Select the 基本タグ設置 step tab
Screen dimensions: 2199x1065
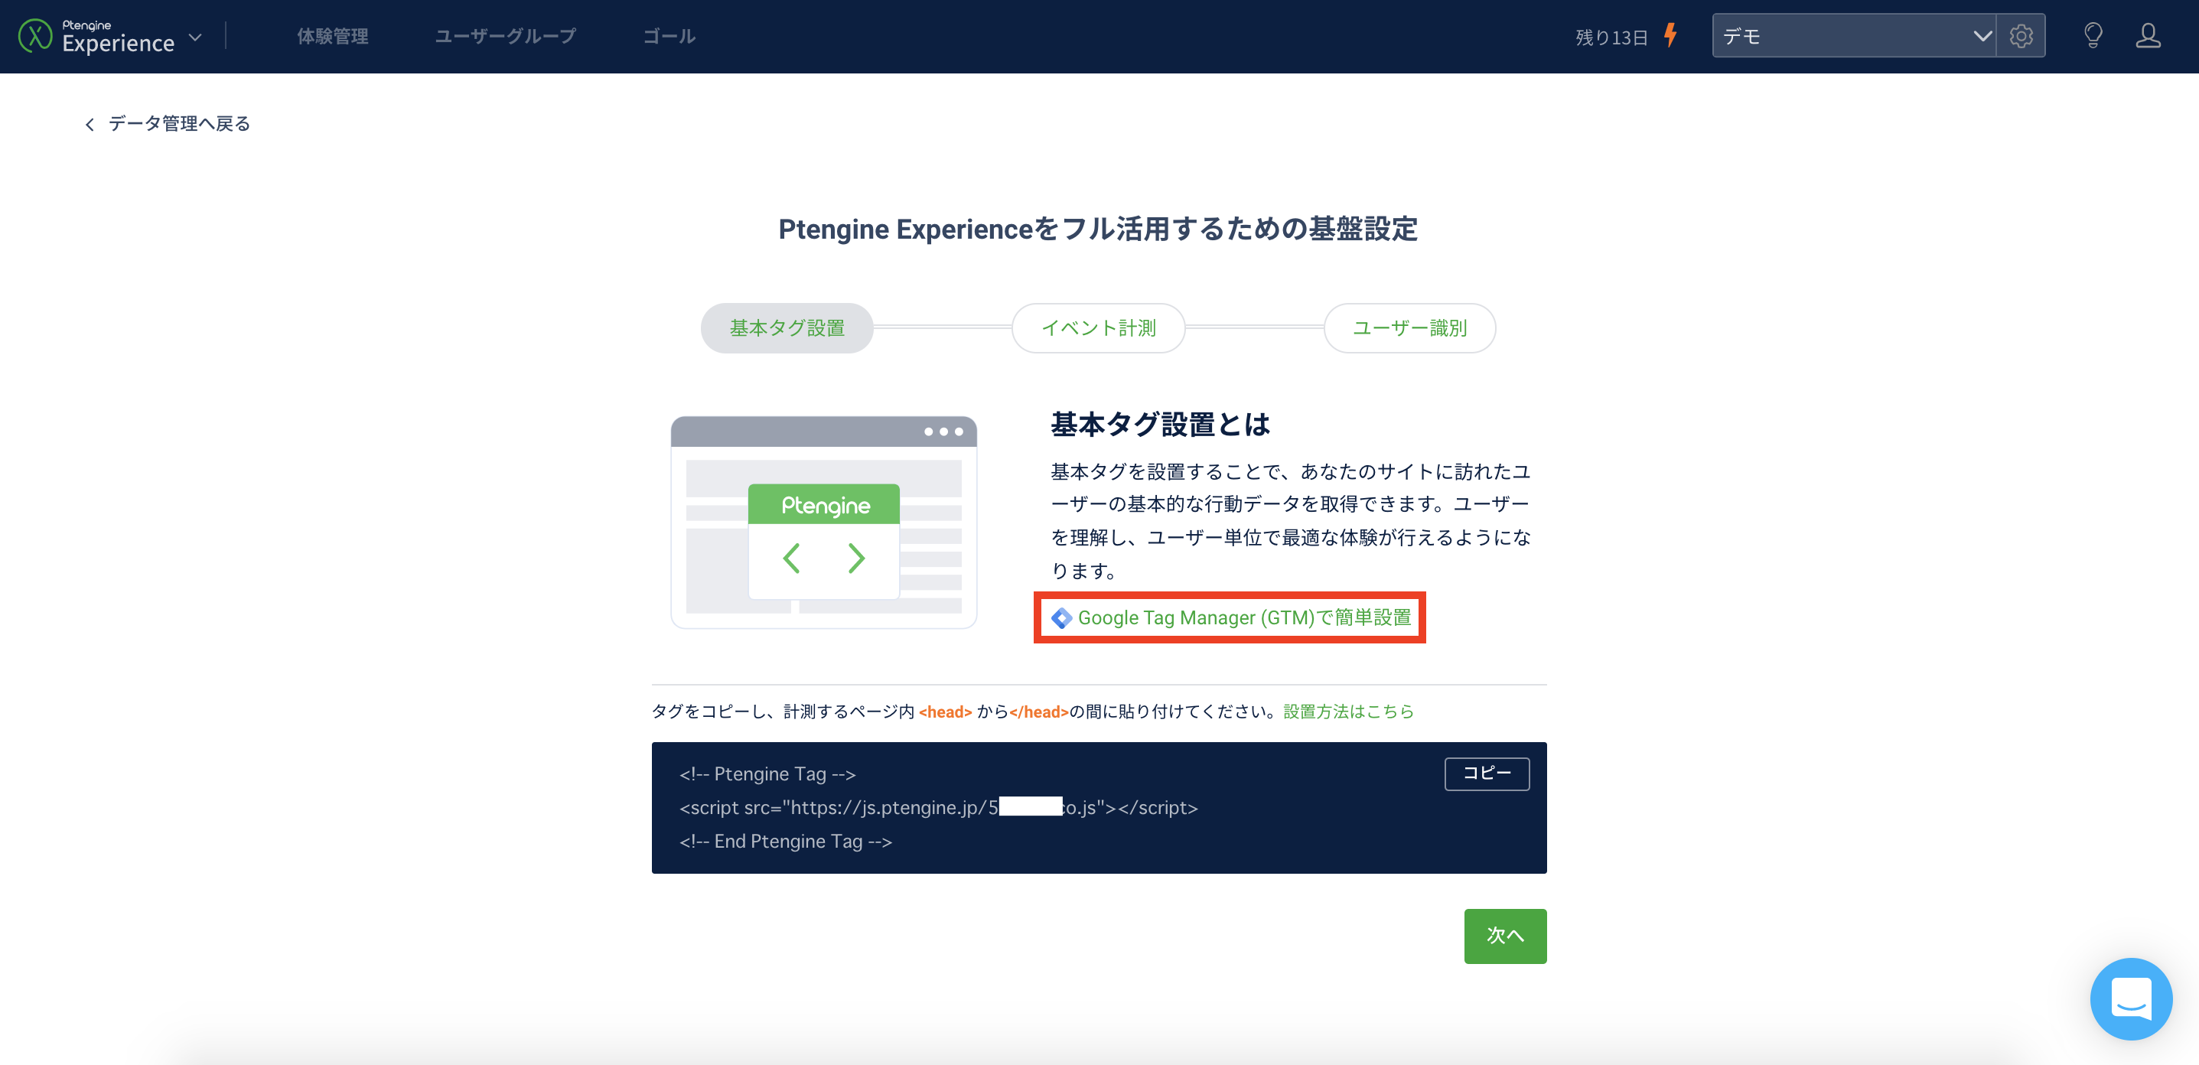pos(787,327)
